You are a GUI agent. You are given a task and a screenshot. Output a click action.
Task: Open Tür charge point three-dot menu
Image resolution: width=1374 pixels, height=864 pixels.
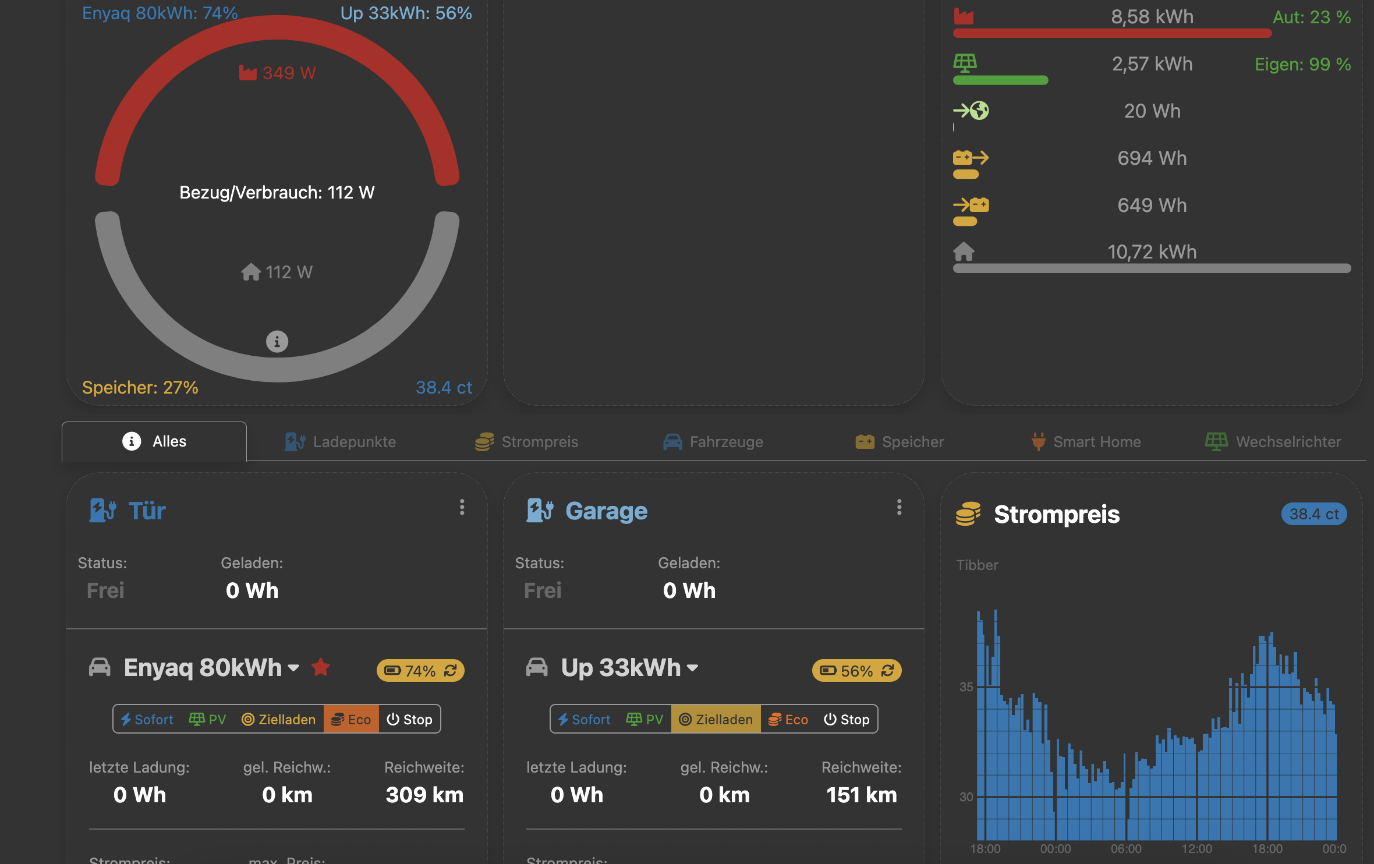tap(462, 507)
